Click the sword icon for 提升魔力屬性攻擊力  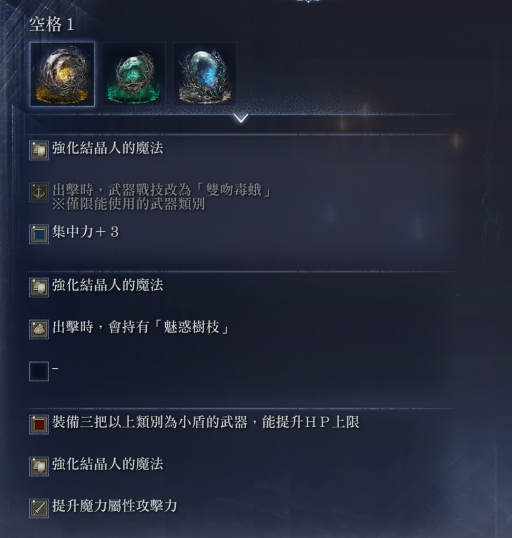point(39,508)
